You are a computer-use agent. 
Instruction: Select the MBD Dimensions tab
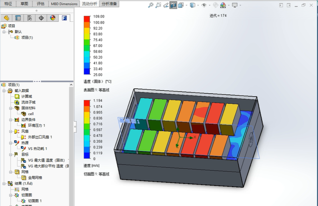point(64,4)
